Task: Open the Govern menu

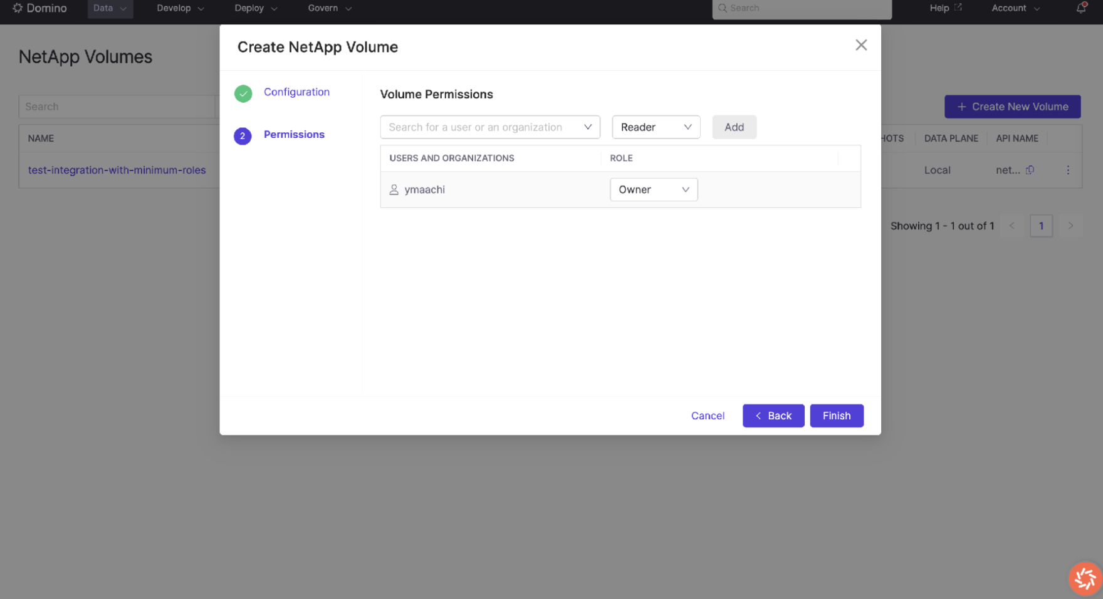Action: [x=330, y=8]
